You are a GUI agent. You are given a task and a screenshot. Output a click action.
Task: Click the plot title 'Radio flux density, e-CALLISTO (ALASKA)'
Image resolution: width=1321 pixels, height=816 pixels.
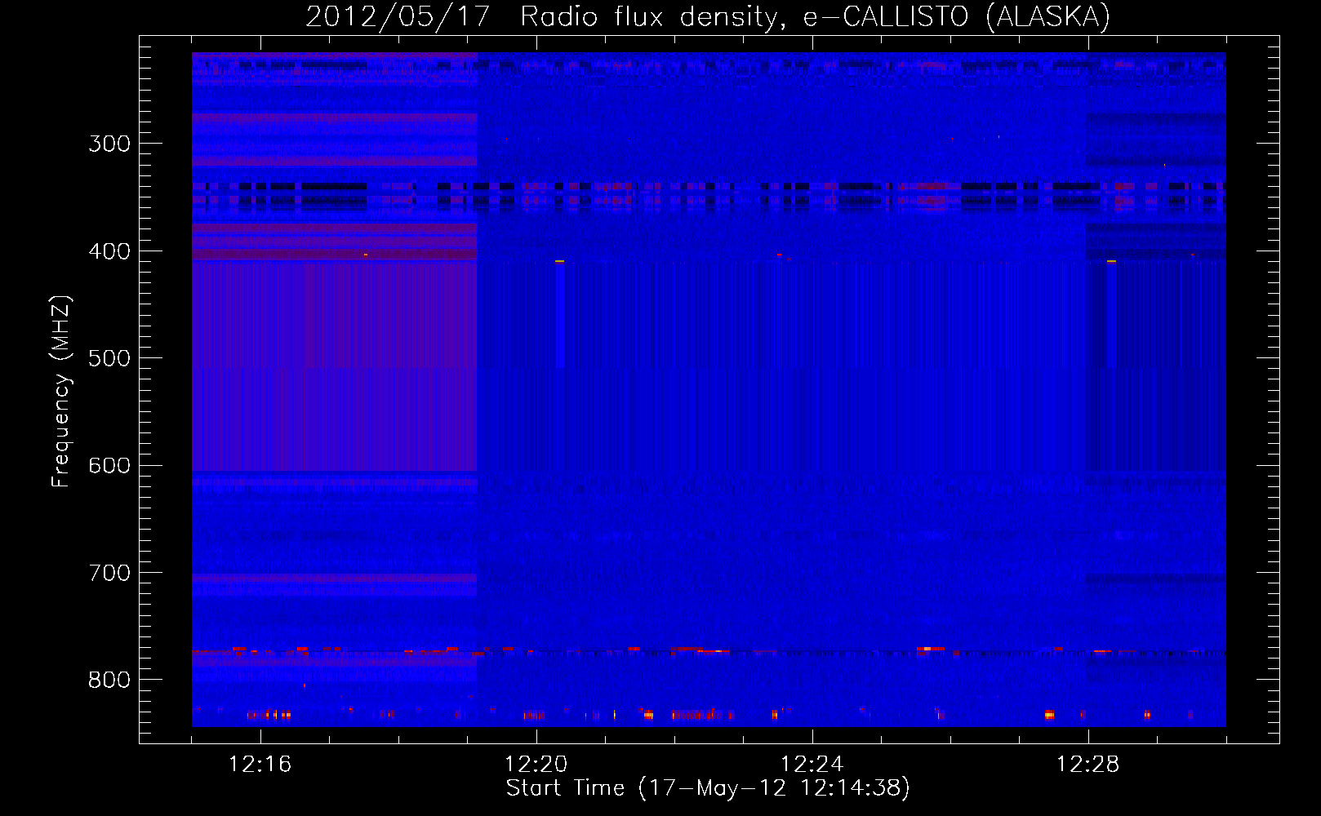point(815,17)
